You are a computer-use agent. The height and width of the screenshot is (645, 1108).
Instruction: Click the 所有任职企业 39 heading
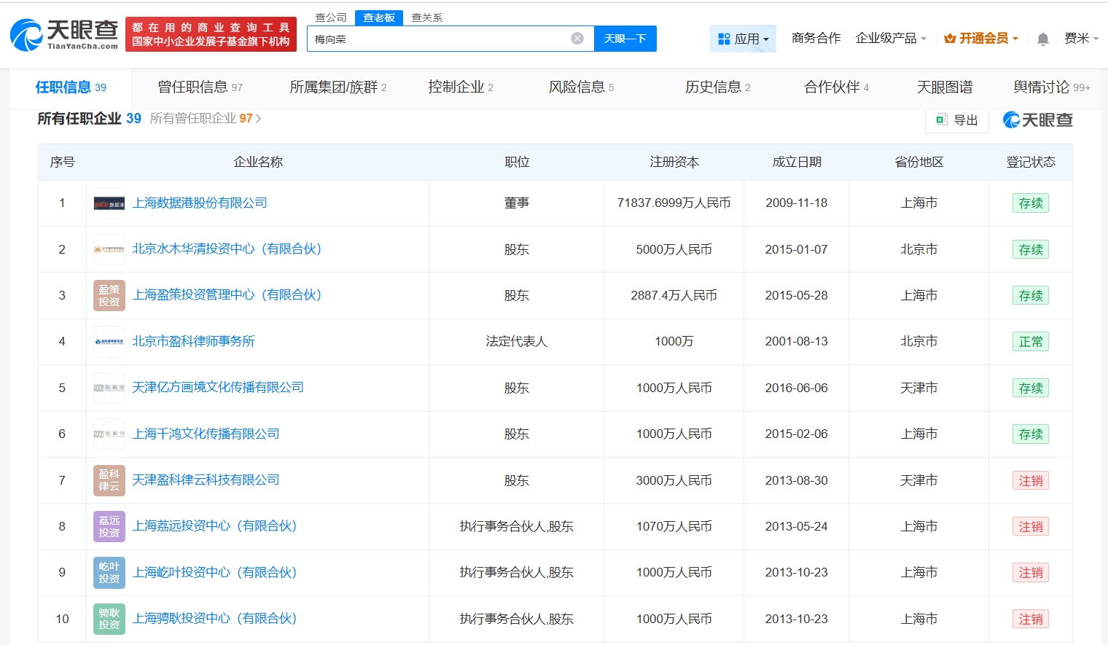(x=89, y=118)
